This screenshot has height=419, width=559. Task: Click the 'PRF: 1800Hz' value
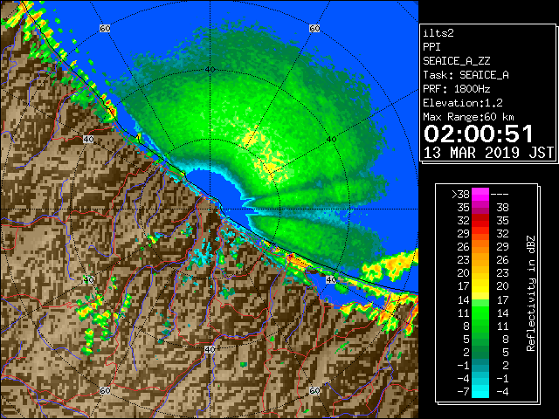coord(456,89)
